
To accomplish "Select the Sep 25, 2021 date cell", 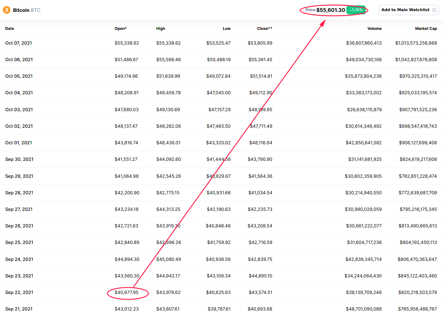I will (19, 242).
